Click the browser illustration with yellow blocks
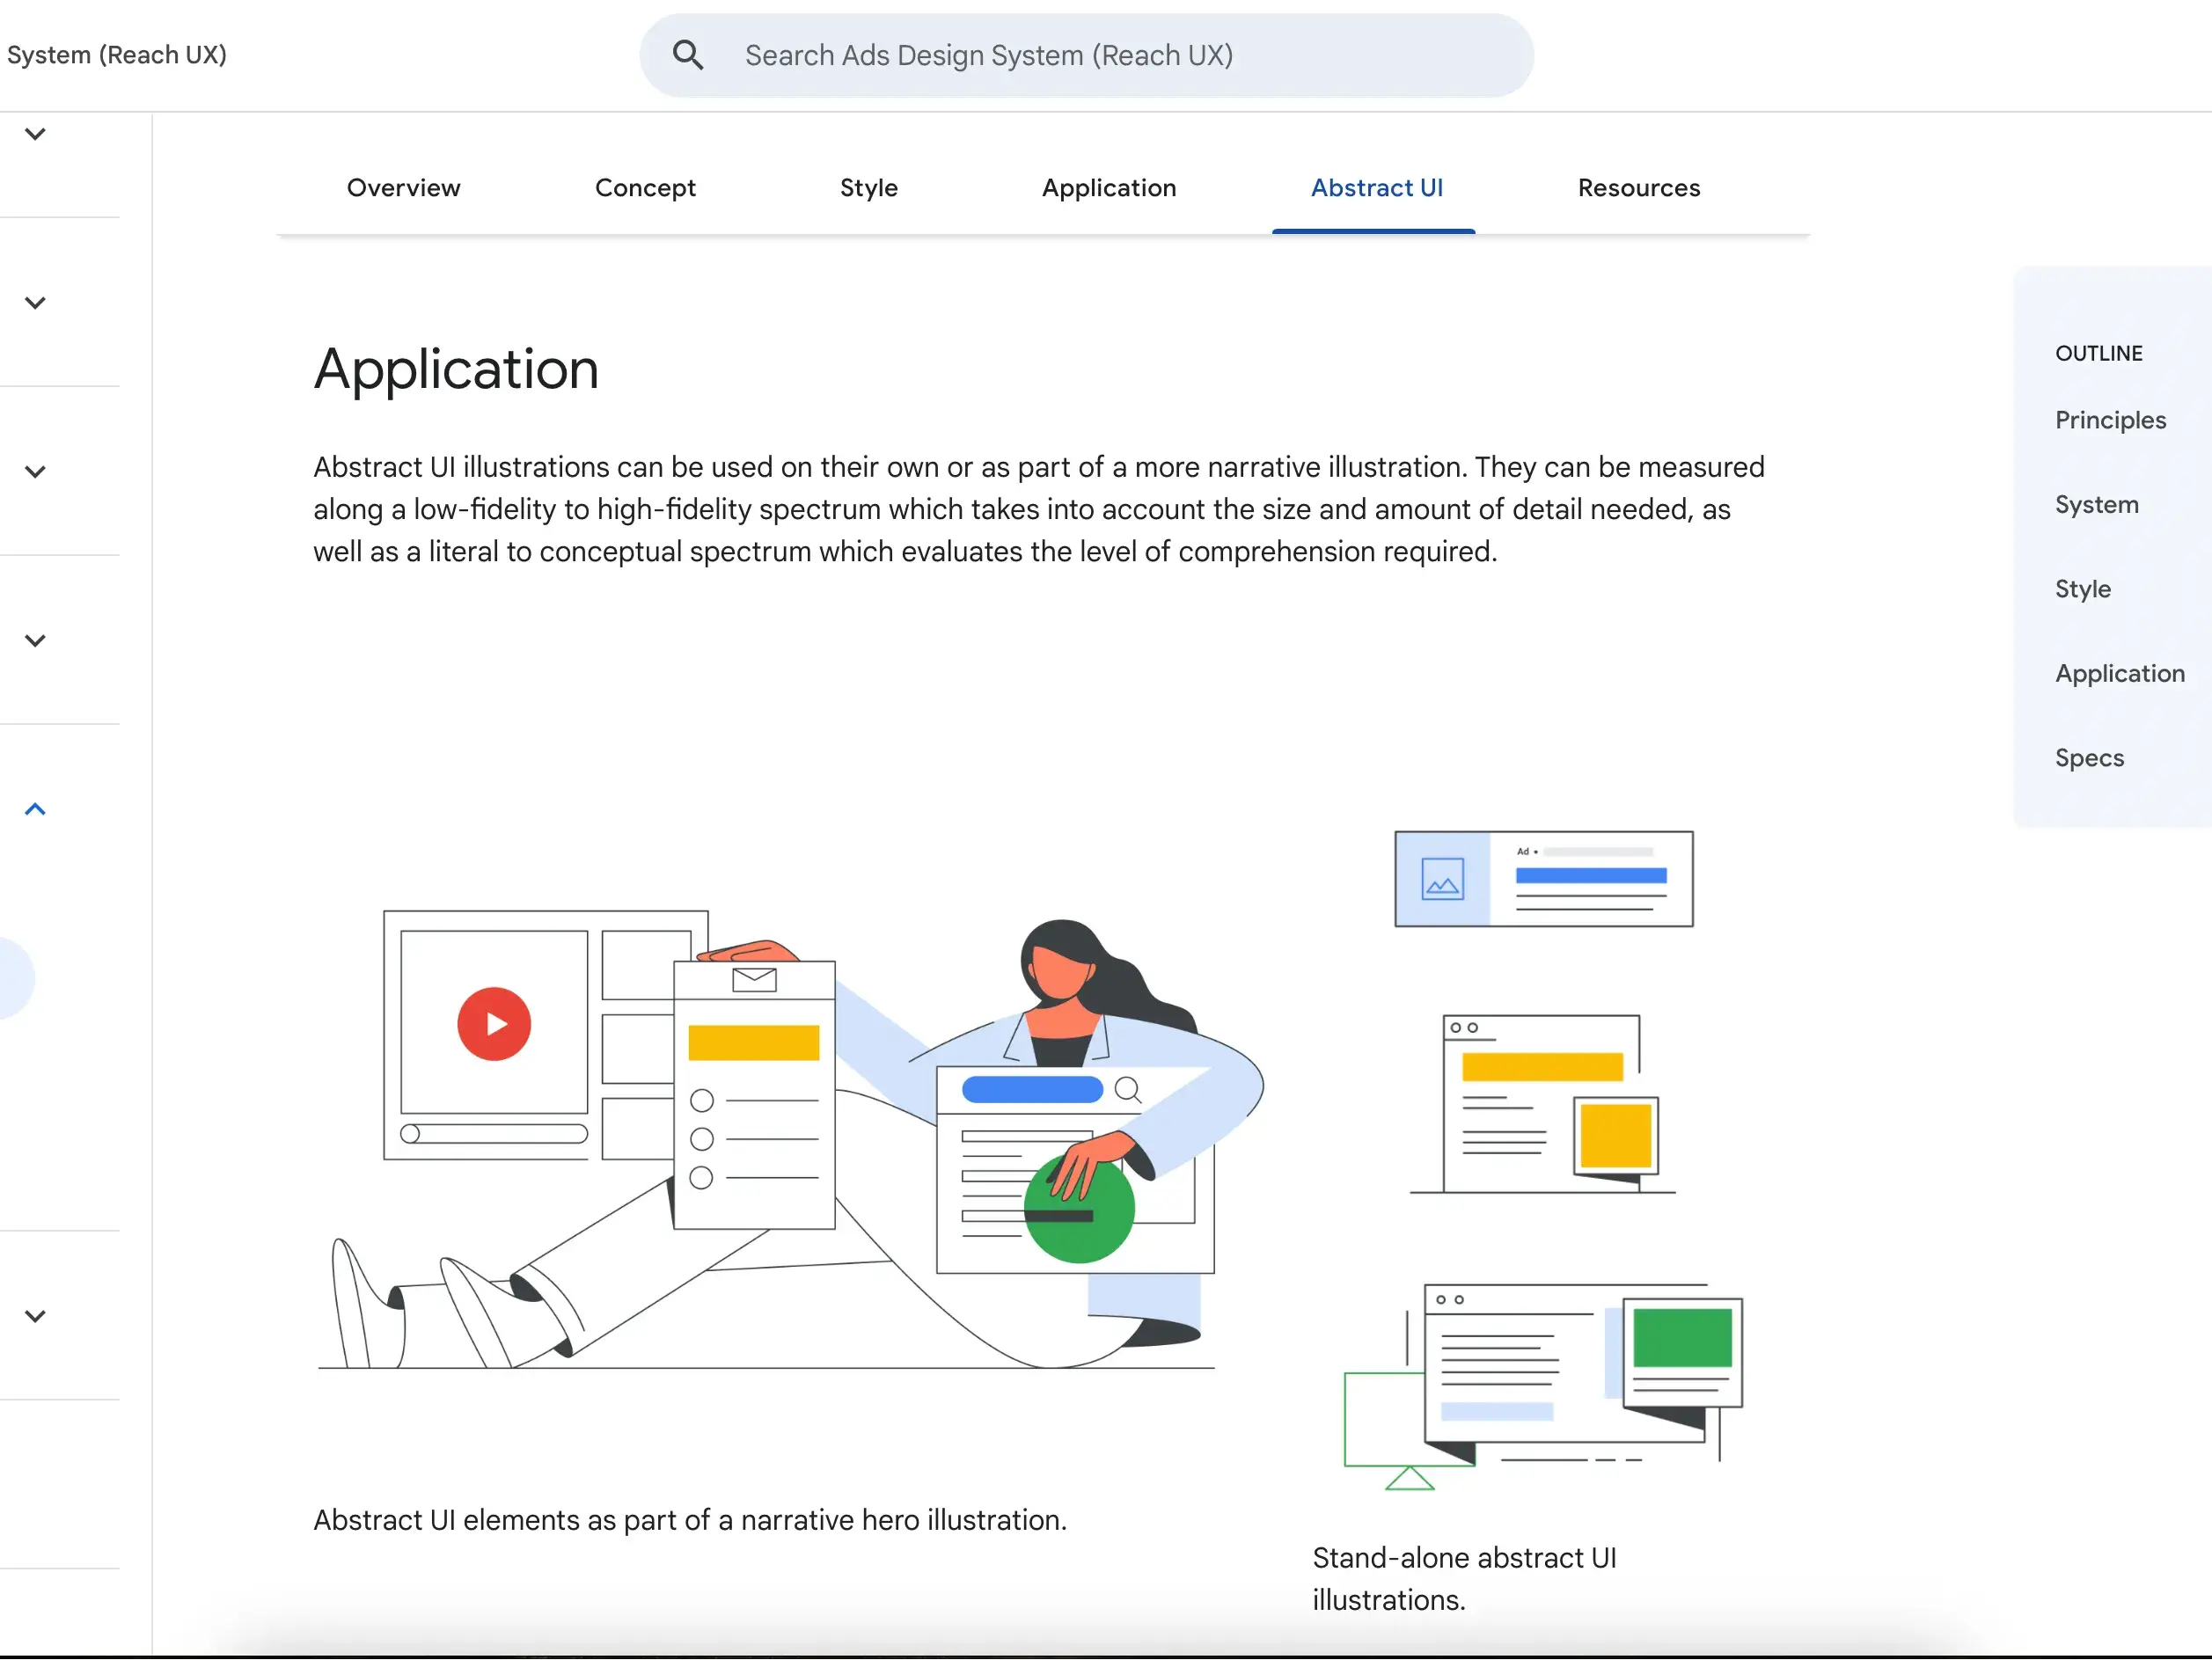The width and height of the screenshot is (2212, 1660). point(1543,1104)
